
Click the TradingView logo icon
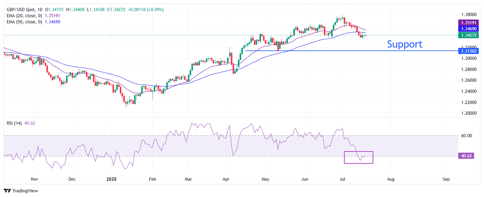click(x=7, y=191)
